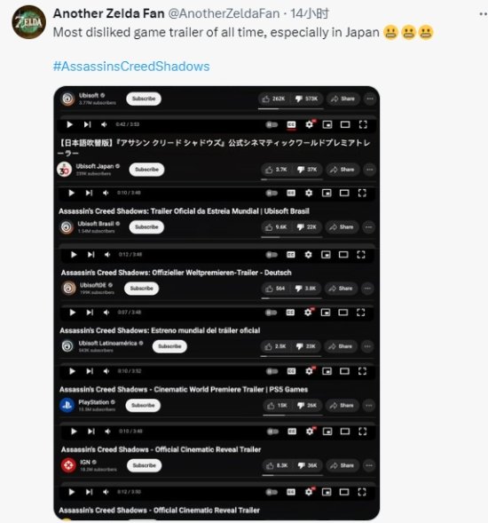
Task: Subscribe to the Ubisoft Japan channel
Action: 146,170
